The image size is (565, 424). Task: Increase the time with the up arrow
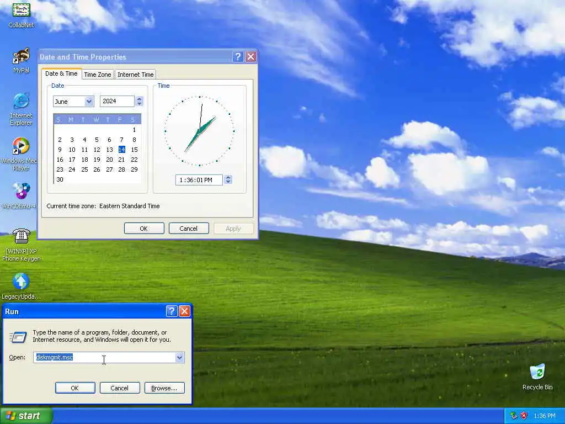click(x=228, y=177)
